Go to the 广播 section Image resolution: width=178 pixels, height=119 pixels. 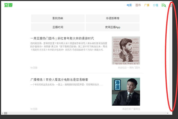point(147,5)
